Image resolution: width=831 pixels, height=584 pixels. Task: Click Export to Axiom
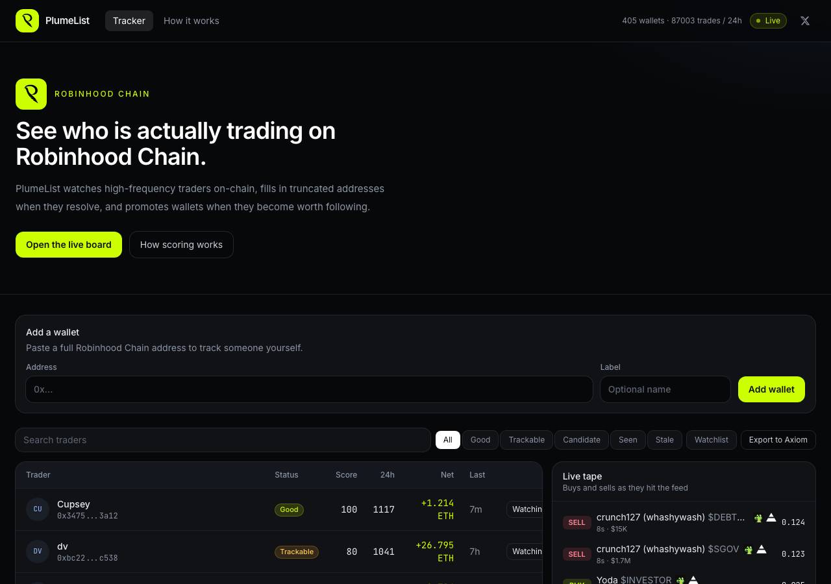778,440
